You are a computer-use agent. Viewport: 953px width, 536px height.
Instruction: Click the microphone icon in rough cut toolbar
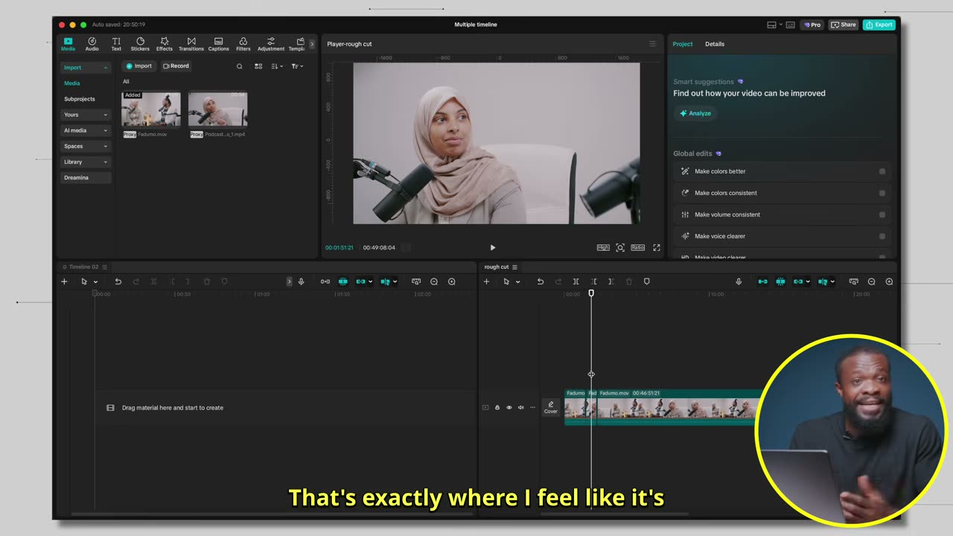pos(739,281)
